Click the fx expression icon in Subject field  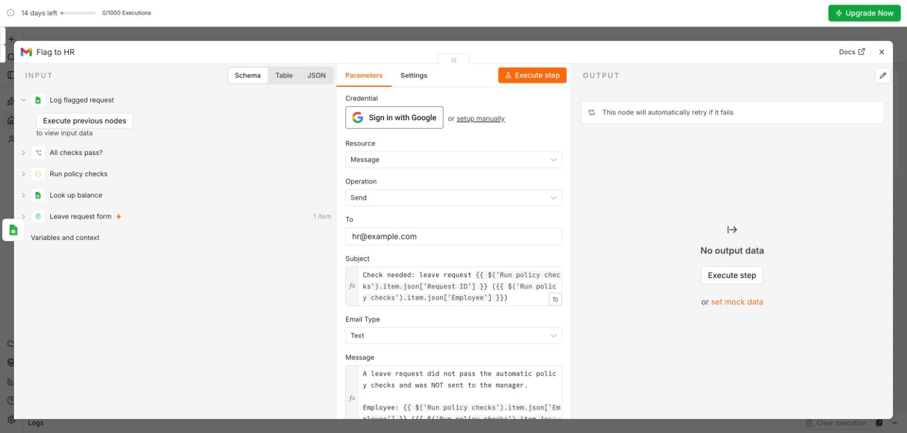coord(352,286)
